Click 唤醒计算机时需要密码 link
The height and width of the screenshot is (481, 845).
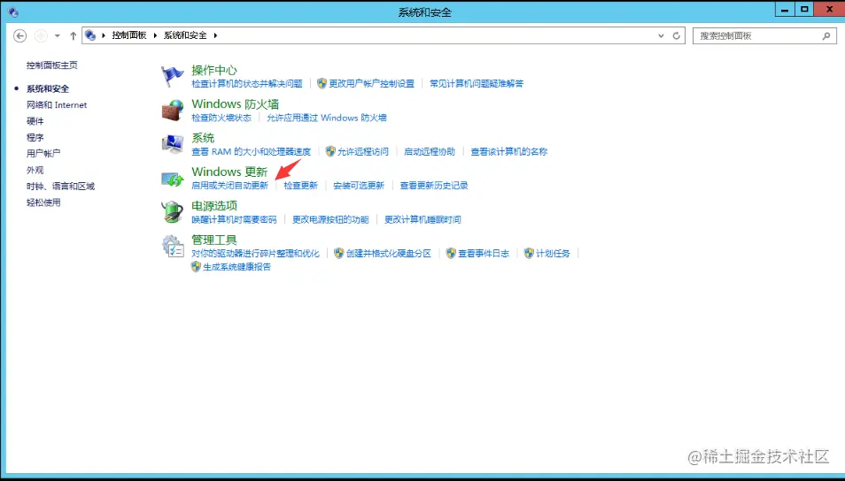coord(234,219)
